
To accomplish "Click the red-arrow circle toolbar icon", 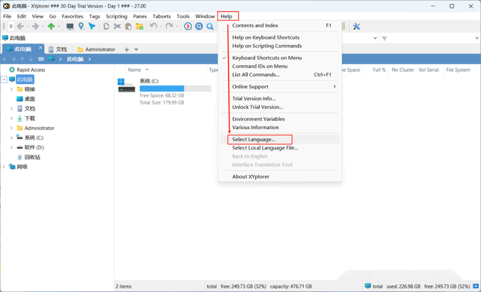I will (x=188, y=27).
